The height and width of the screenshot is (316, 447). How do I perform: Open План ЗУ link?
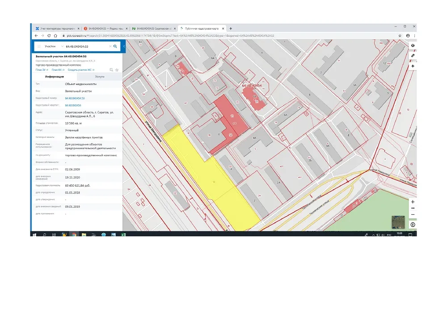[x=42, y=70]
